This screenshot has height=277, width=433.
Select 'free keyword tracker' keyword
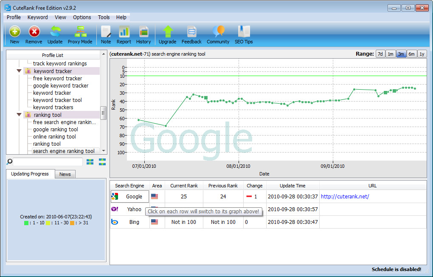57,79
